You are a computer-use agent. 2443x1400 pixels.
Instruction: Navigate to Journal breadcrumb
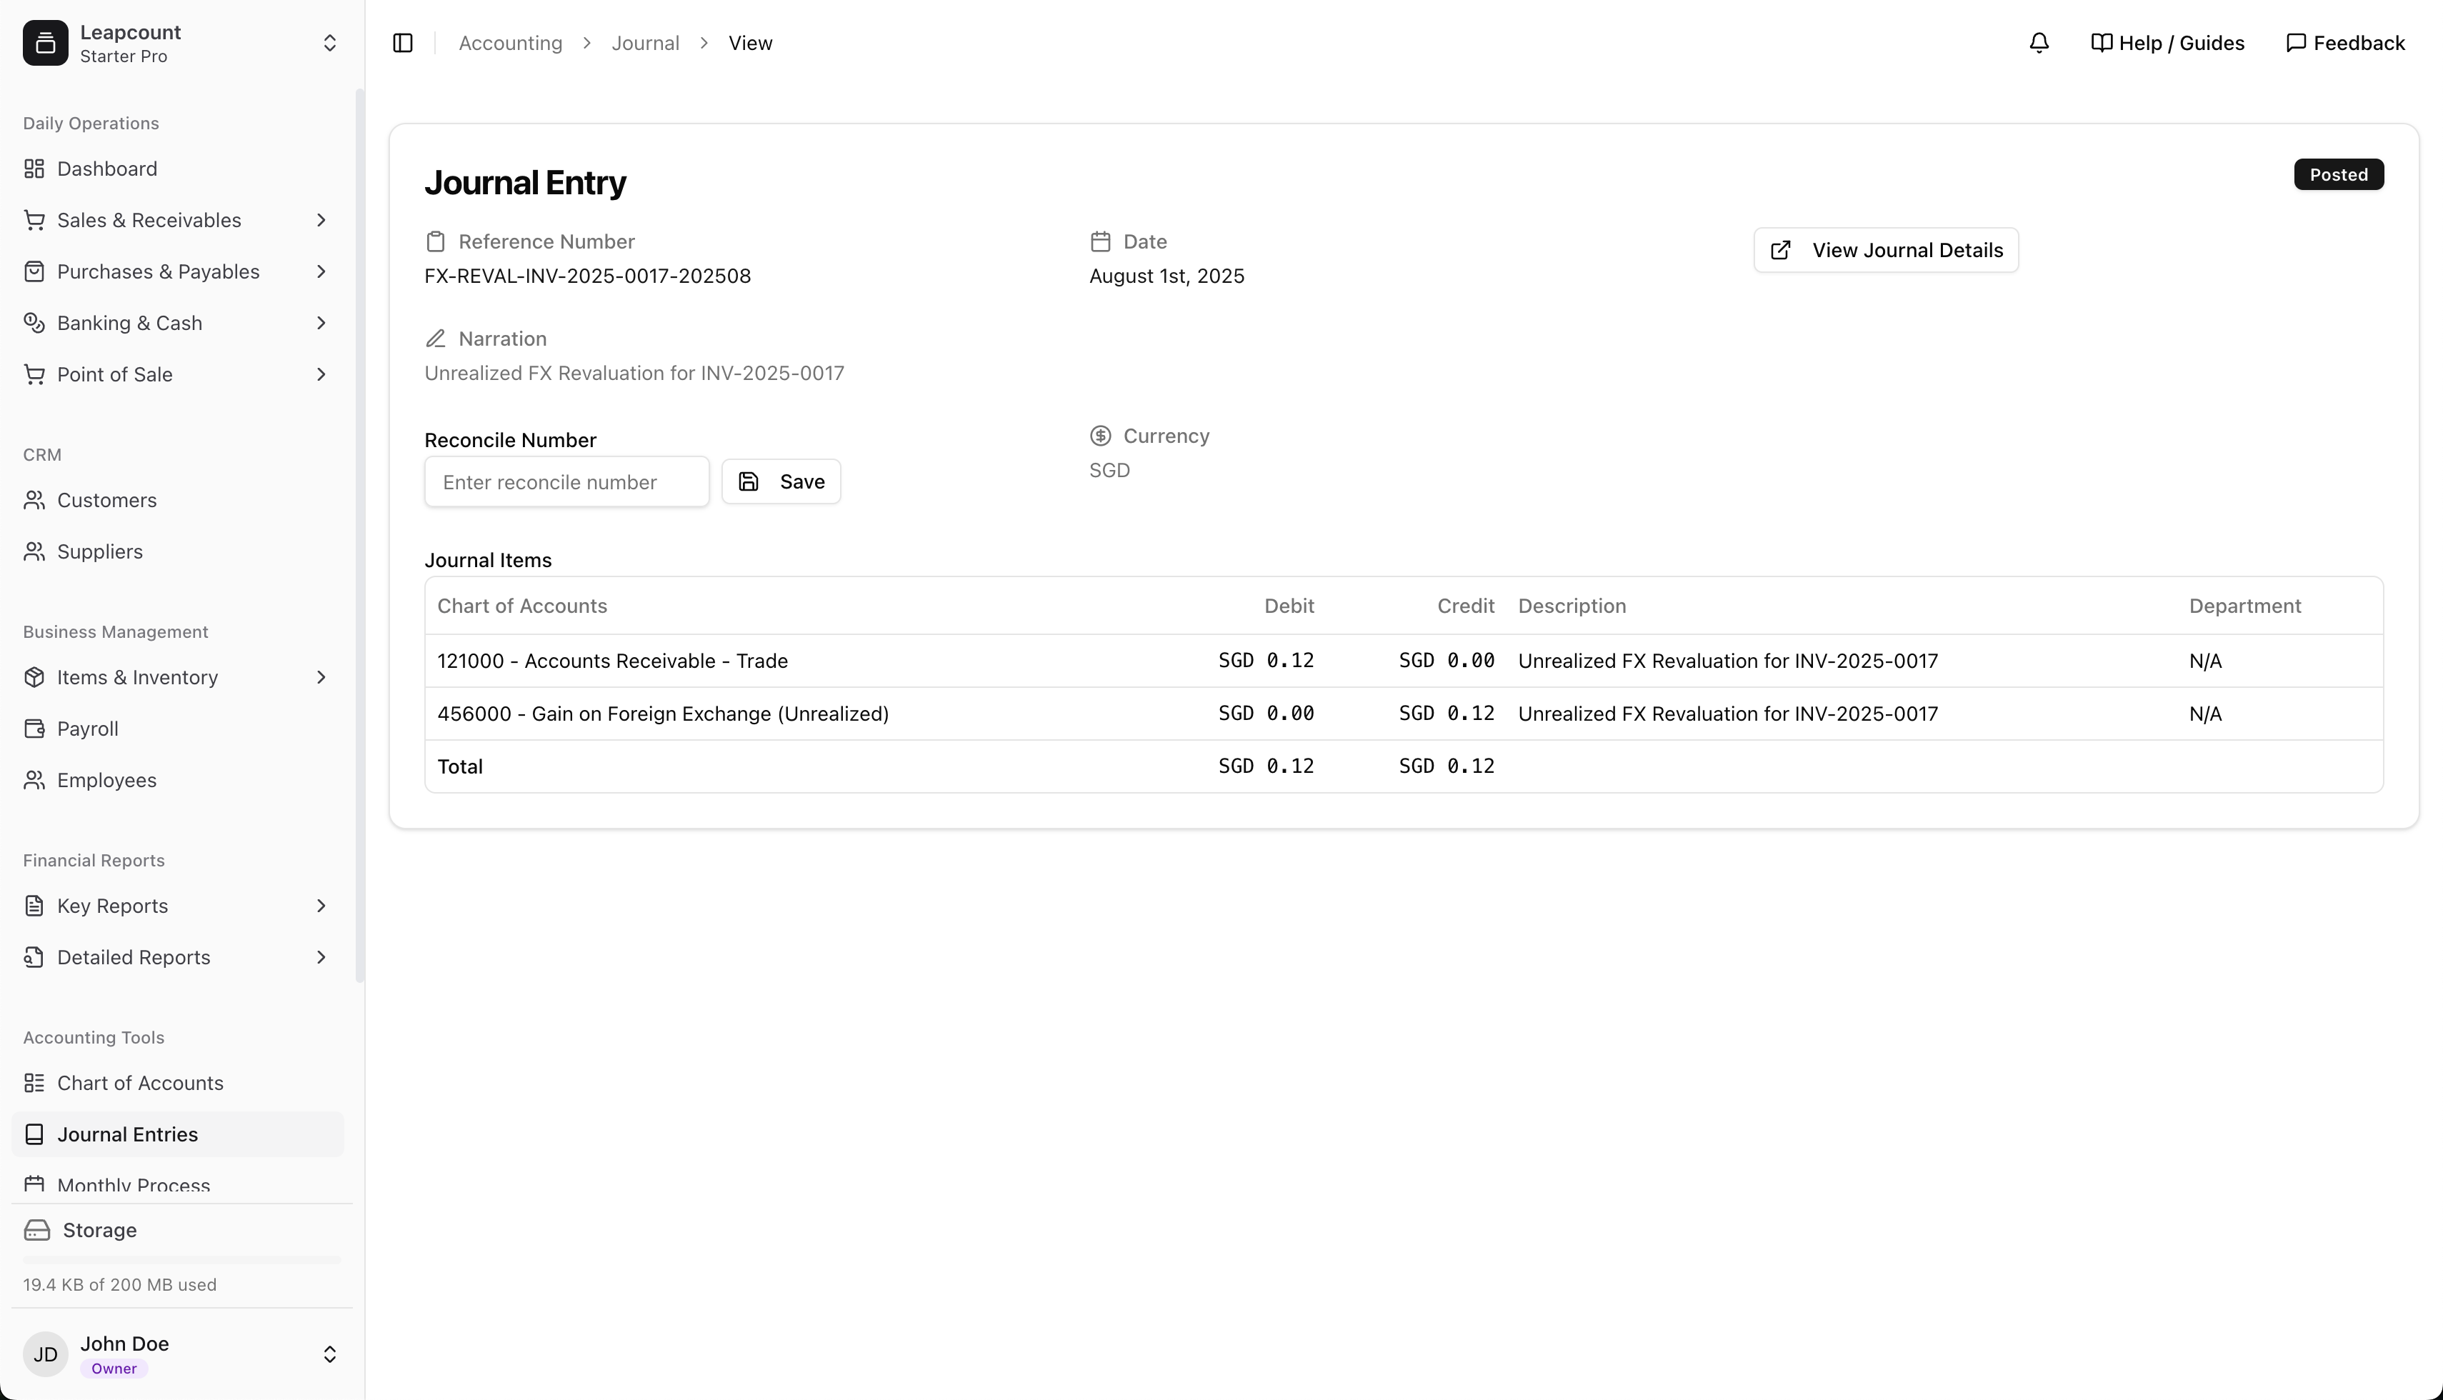(x=645, y=44)
